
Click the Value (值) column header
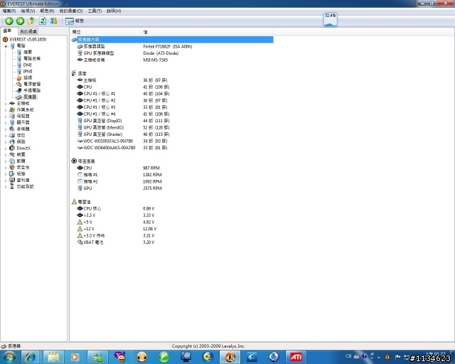207,32
